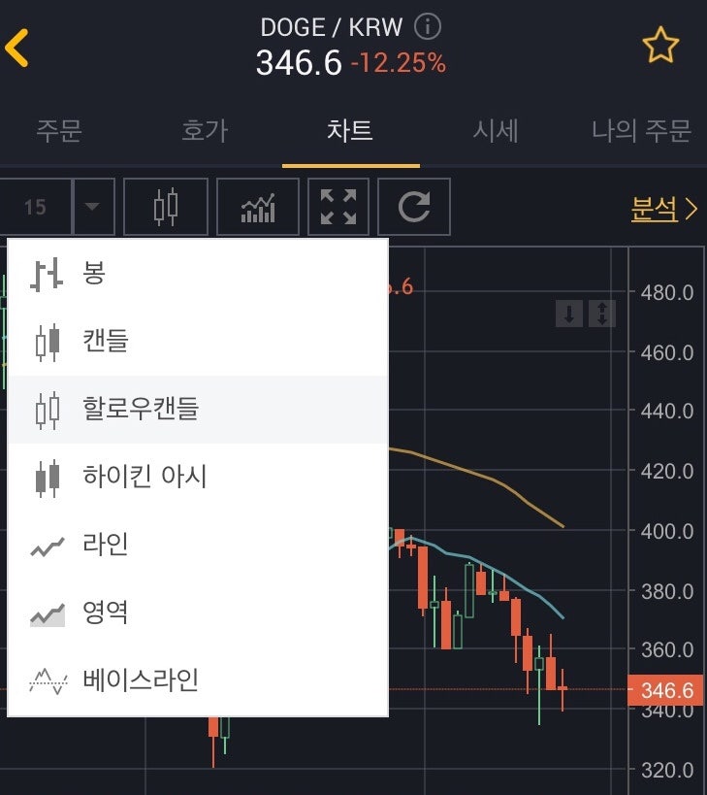The image size is (707, 795).
Task: Select 할로우캔들 hollow candle option
Action: (x=199, y=410)
